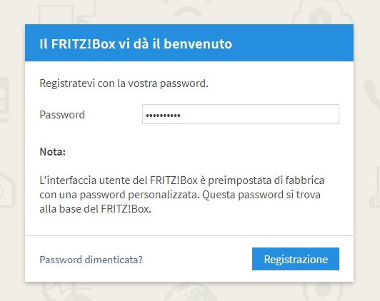Screen dimensions: 380x301
Task: Focus the Password input field
Action: (241, 114)
